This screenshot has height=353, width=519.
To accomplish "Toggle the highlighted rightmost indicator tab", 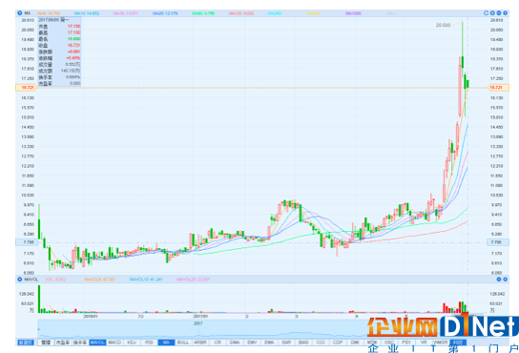I will 458,343.
